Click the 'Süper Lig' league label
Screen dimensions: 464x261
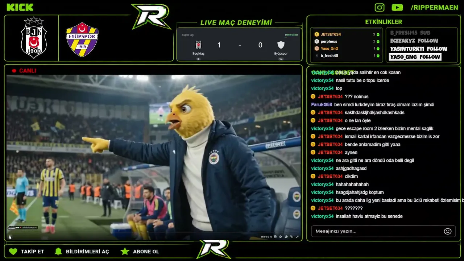coord(188,35)
